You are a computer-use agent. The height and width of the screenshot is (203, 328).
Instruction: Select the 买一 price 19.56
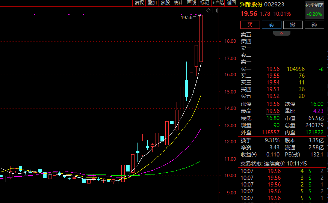click(x=273, y=69)
